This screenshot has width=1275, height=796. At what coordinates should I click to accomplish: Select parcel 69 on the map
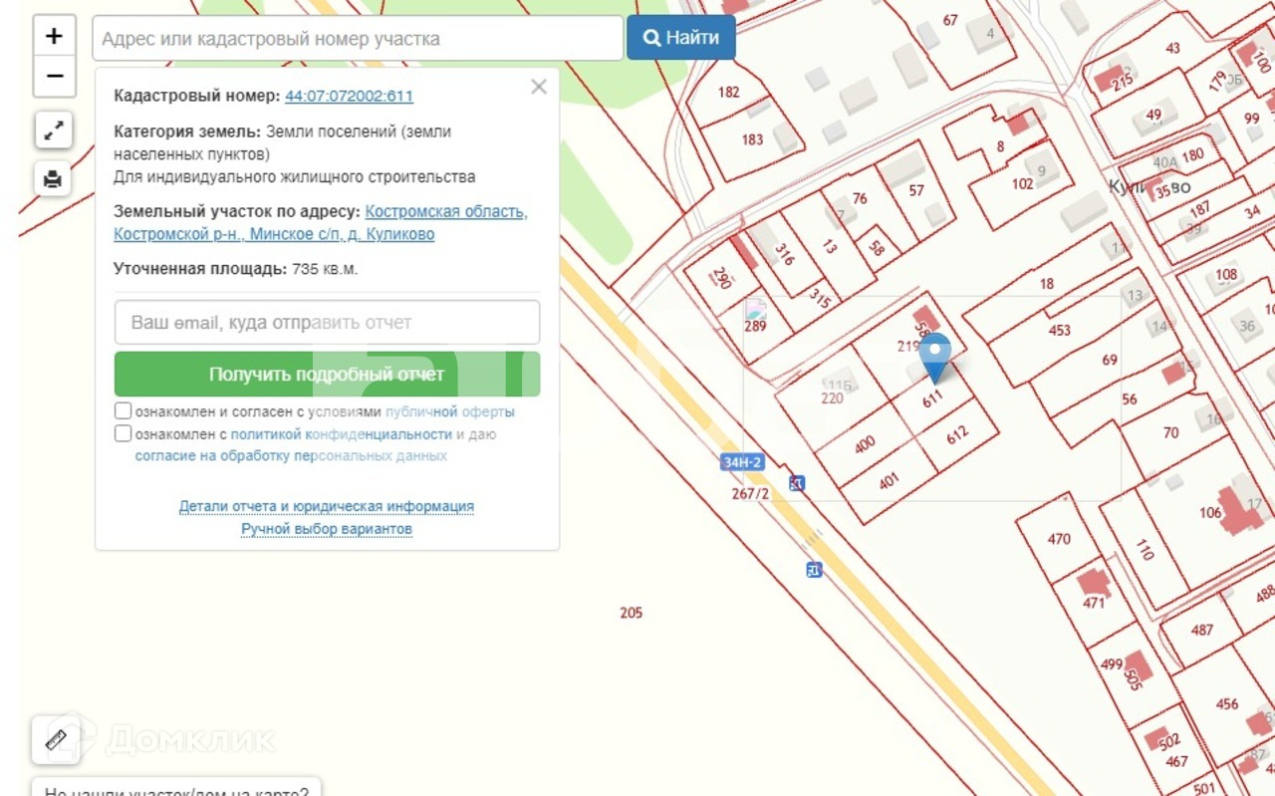1110,360
